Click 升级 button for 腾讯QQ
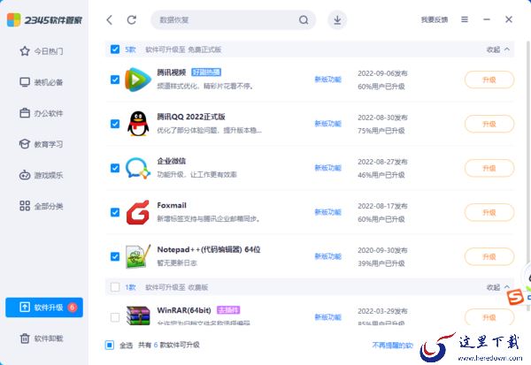 pos(489,124)
